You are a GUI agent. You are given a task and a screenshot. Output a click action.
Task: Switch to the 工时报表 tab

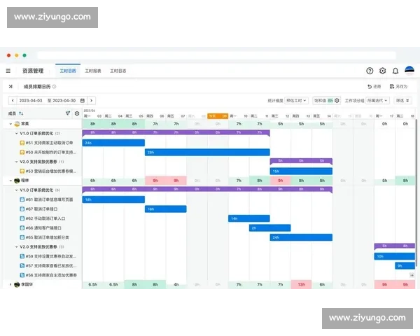[93, 71]
